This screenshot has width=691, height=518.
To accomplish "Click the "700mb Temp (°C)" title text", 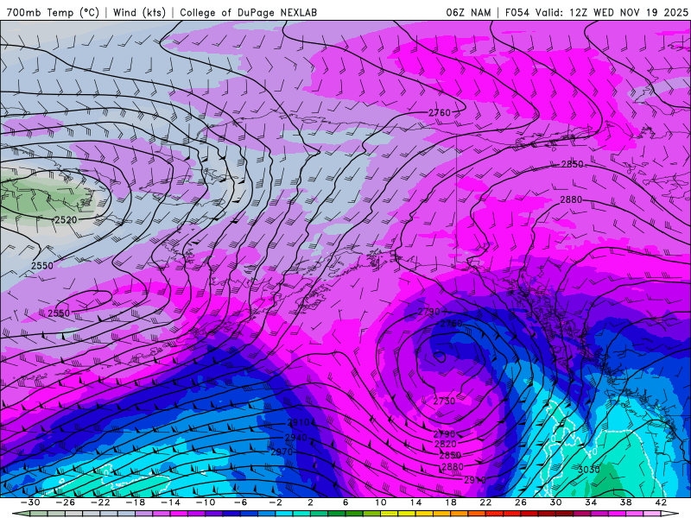I will [53, 12].
